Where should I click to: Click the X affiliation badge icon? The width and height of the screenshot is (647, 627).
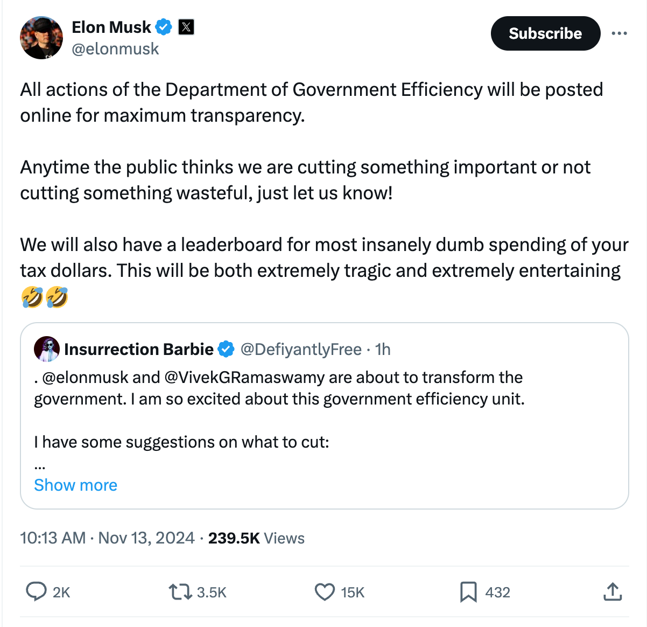[x=186, y=27]
